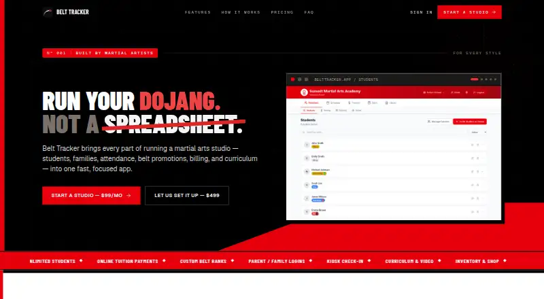
Task: Click edit icon on Emma Brown row
Action: tap(472, 211)
